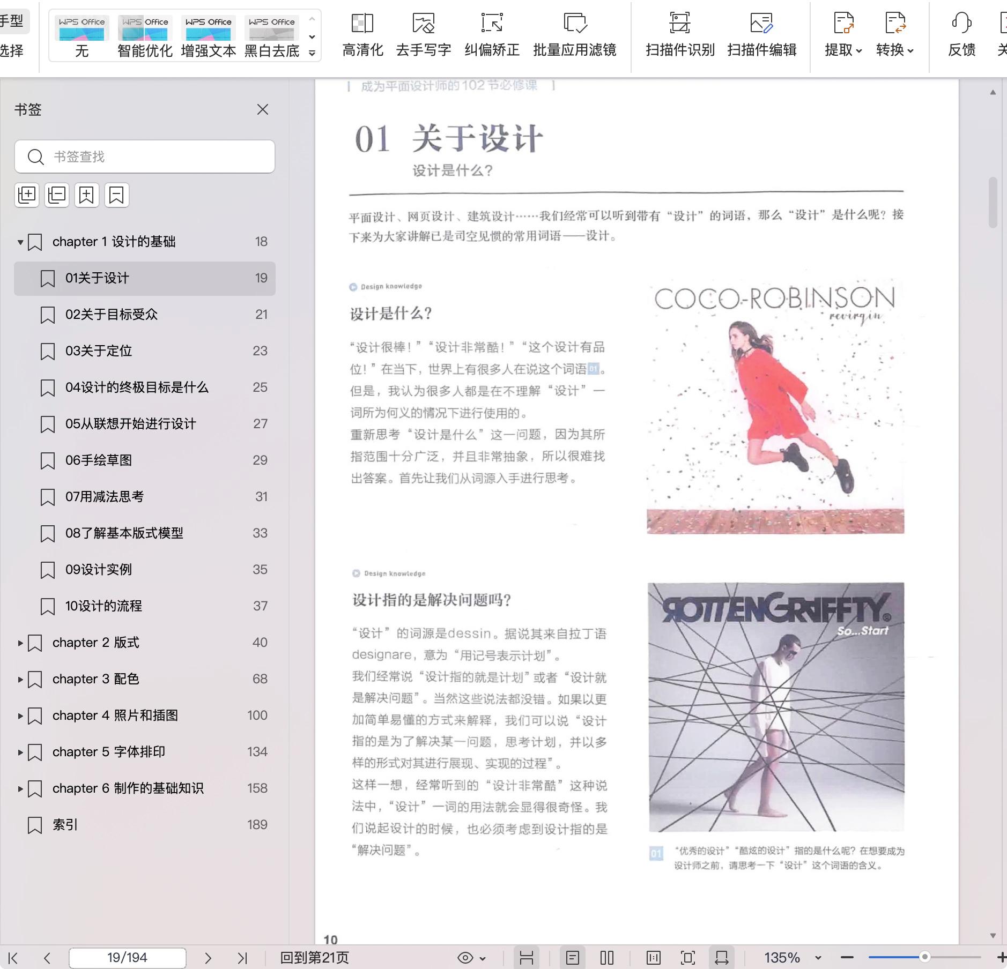Toggle fit-to-width view button
Image resolution: width=1007 pixels, height=969 pixels.
click(x=721, y=958)
